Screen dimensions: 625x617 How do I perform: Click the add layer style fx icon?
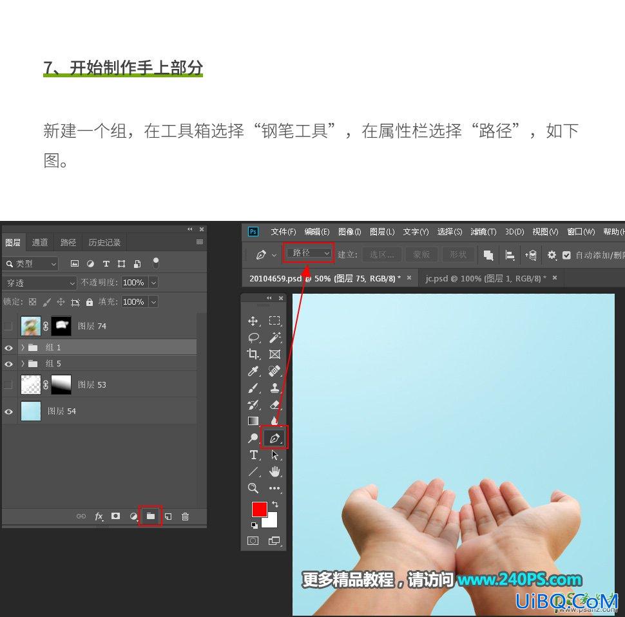99,517
